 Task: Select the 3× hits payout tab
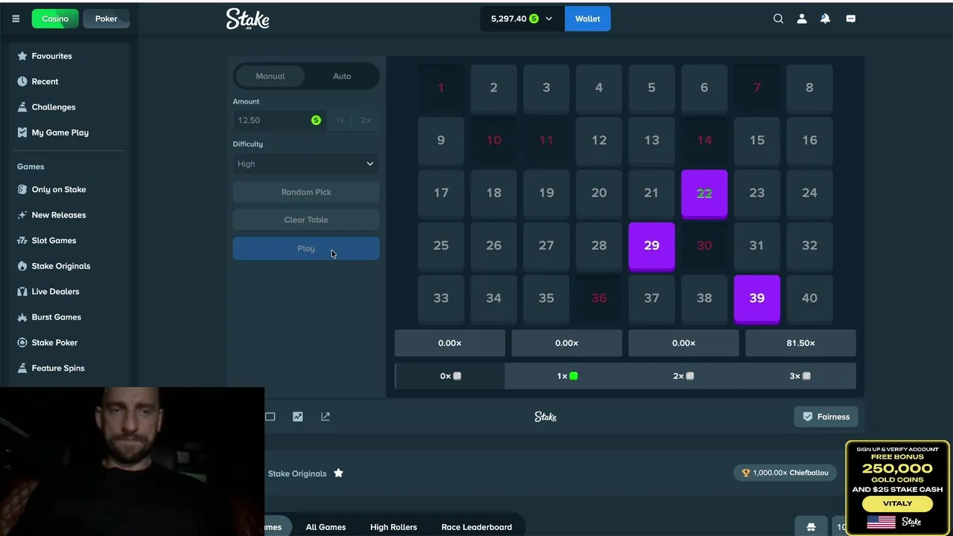(x=800, y=376)
